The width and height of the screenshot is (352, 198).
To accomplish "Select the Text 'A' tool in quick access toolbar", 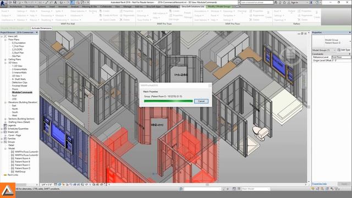I will pos(56,2).
